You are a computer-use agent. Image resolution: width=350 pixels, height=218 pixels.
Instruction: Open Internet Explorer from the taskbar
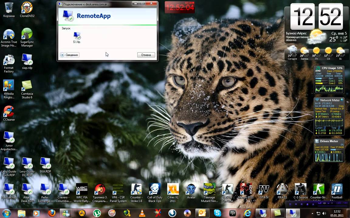tap(247, 213)
